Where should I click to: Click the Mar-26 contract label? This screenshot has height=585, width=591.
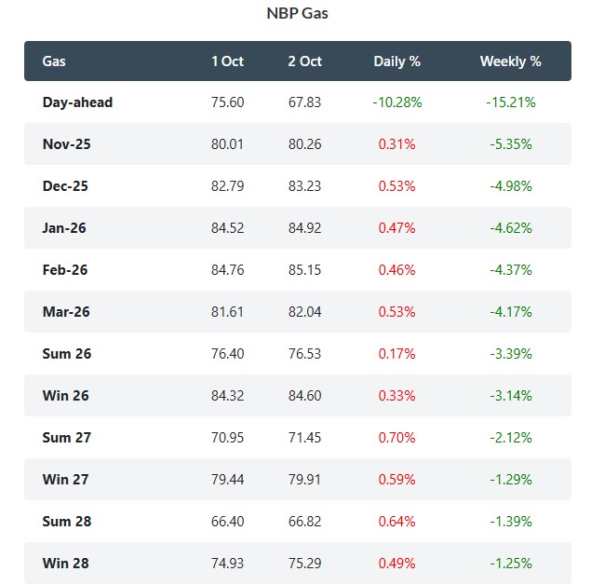66,312
